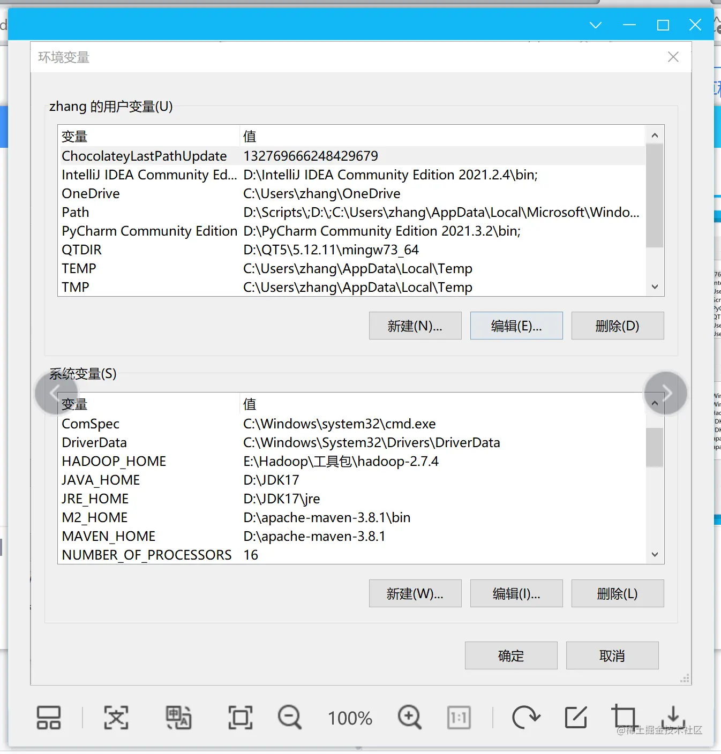Viewport: 721px width, 754px height.
Task: Go to the next image arrow
Action: coord(666,393)
